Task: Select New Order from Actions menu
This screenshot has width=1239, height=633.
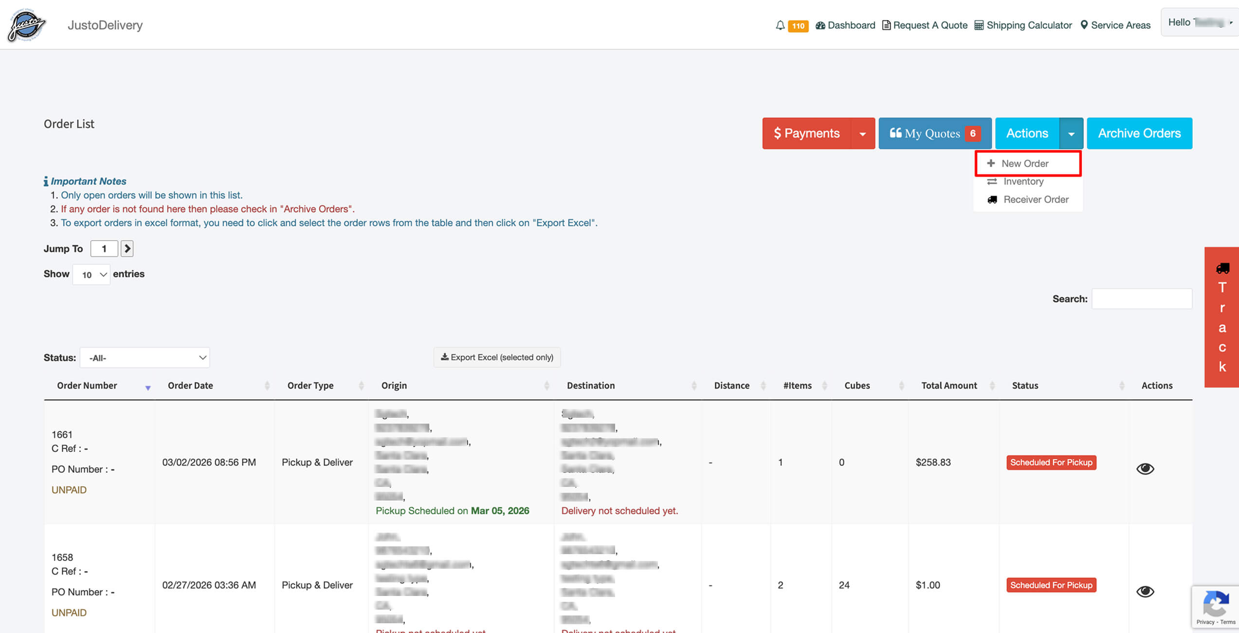Action: pyautogui.click(x=1025, y=164)
